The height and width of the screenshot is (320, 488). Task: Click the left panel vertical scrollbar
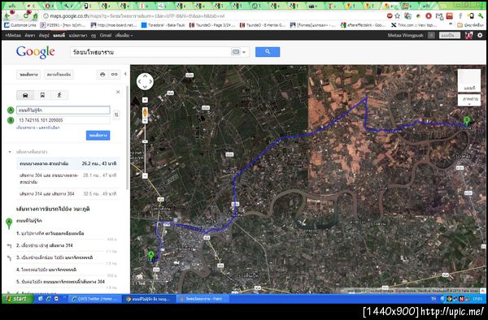[x=127, y=138]
